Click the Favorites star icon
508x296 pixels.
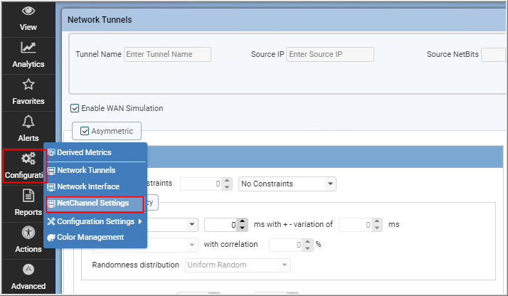(28, 85)
